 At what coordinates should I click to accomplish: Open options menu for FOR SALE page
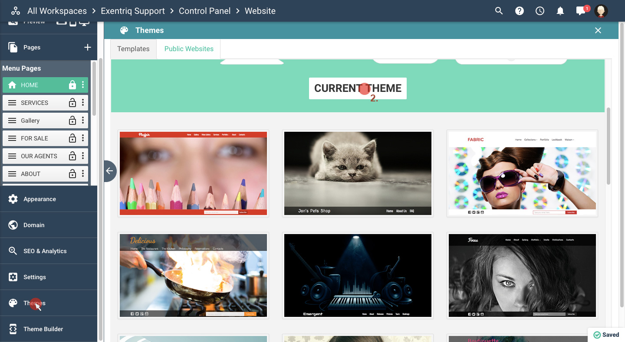(x=83, y=138)
